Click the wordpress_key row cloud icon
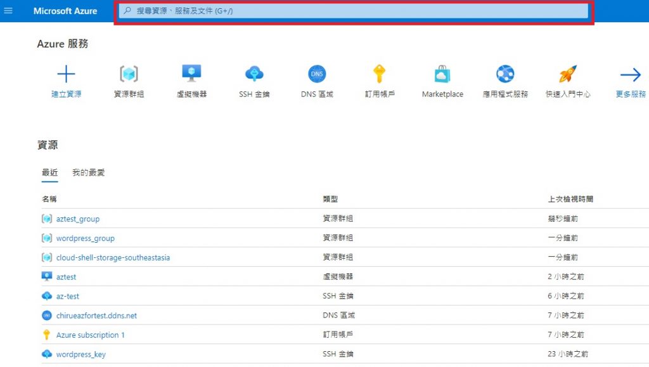 coord(47,354)
